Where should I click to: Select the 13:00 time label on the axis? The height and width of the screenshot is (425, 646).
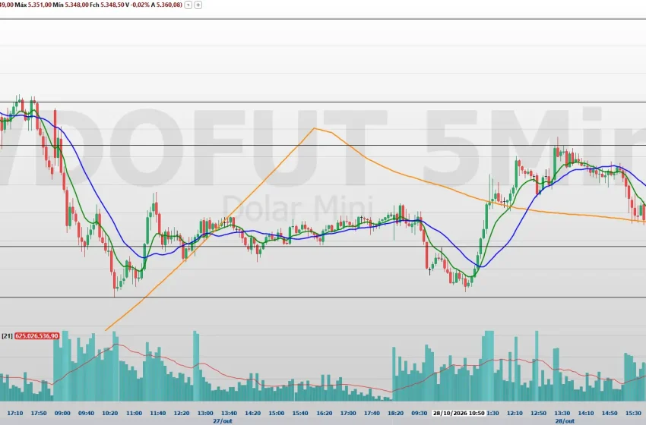point(205,413)
